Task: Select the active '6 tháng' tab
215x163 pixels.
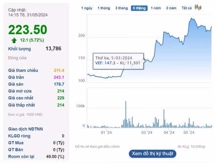Action: pos(139,8)
